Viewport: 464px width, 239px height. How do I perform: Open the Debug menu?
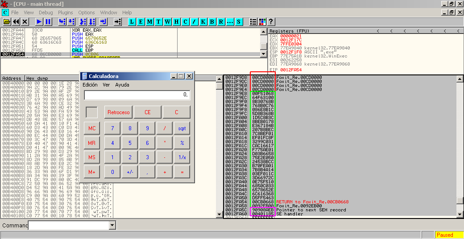[x=46, y=12]
